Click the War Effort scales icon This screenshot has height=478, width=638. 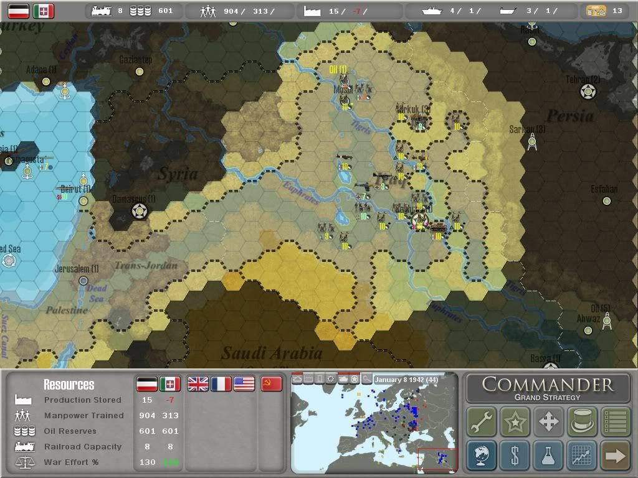click(x=24, y=462)
